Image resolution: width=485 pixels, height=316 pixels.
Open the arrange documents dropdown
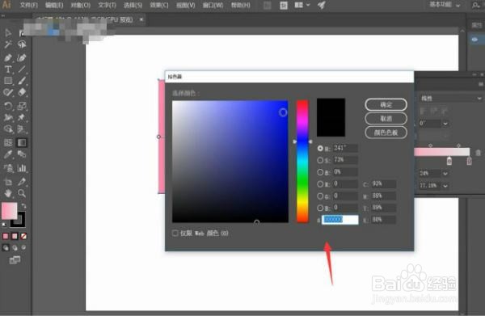click(302, 5)
